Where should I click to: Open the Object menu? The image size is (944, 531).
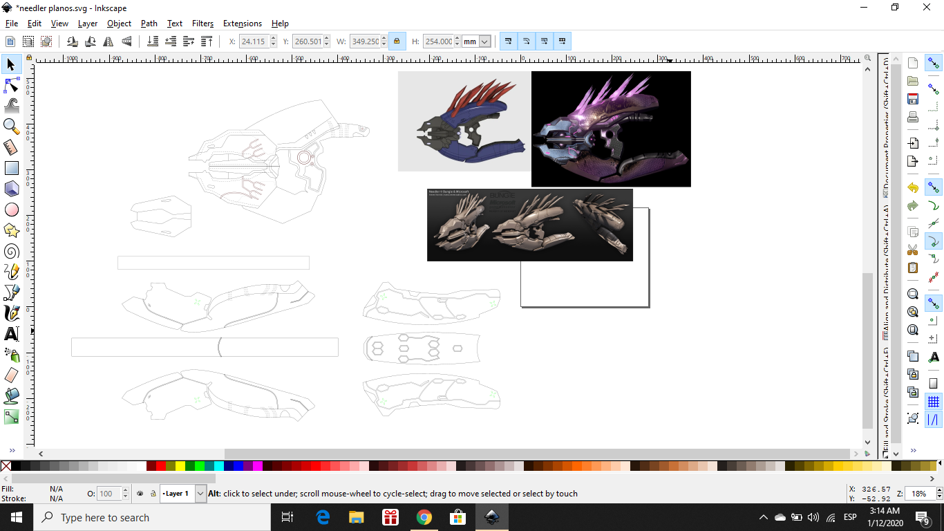119,23
